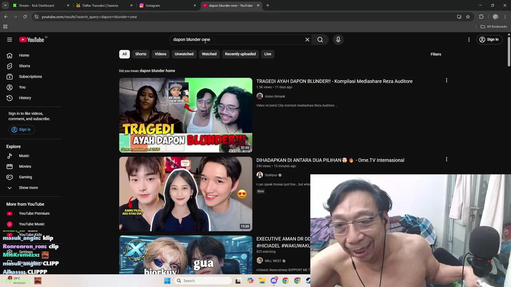Screen dimensions: 511x287
Task: Open TRAGEDI AYAH DAPON BLUNDER video title
Action: click(x=334, y=81)
